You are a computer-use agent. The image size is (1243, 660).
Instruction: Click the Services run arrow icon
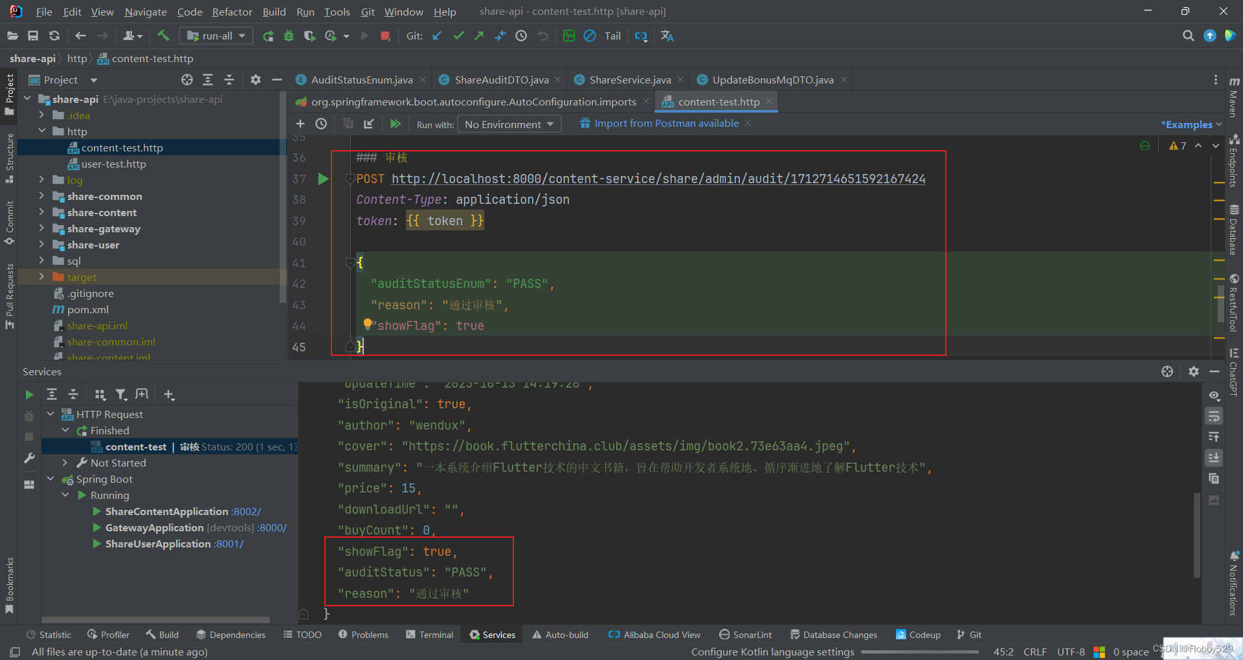(29, 395)
